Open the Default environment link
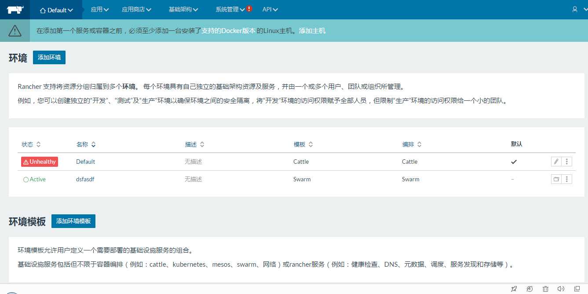Viewport: 588px width, 294px height. (x=85, y=162)
